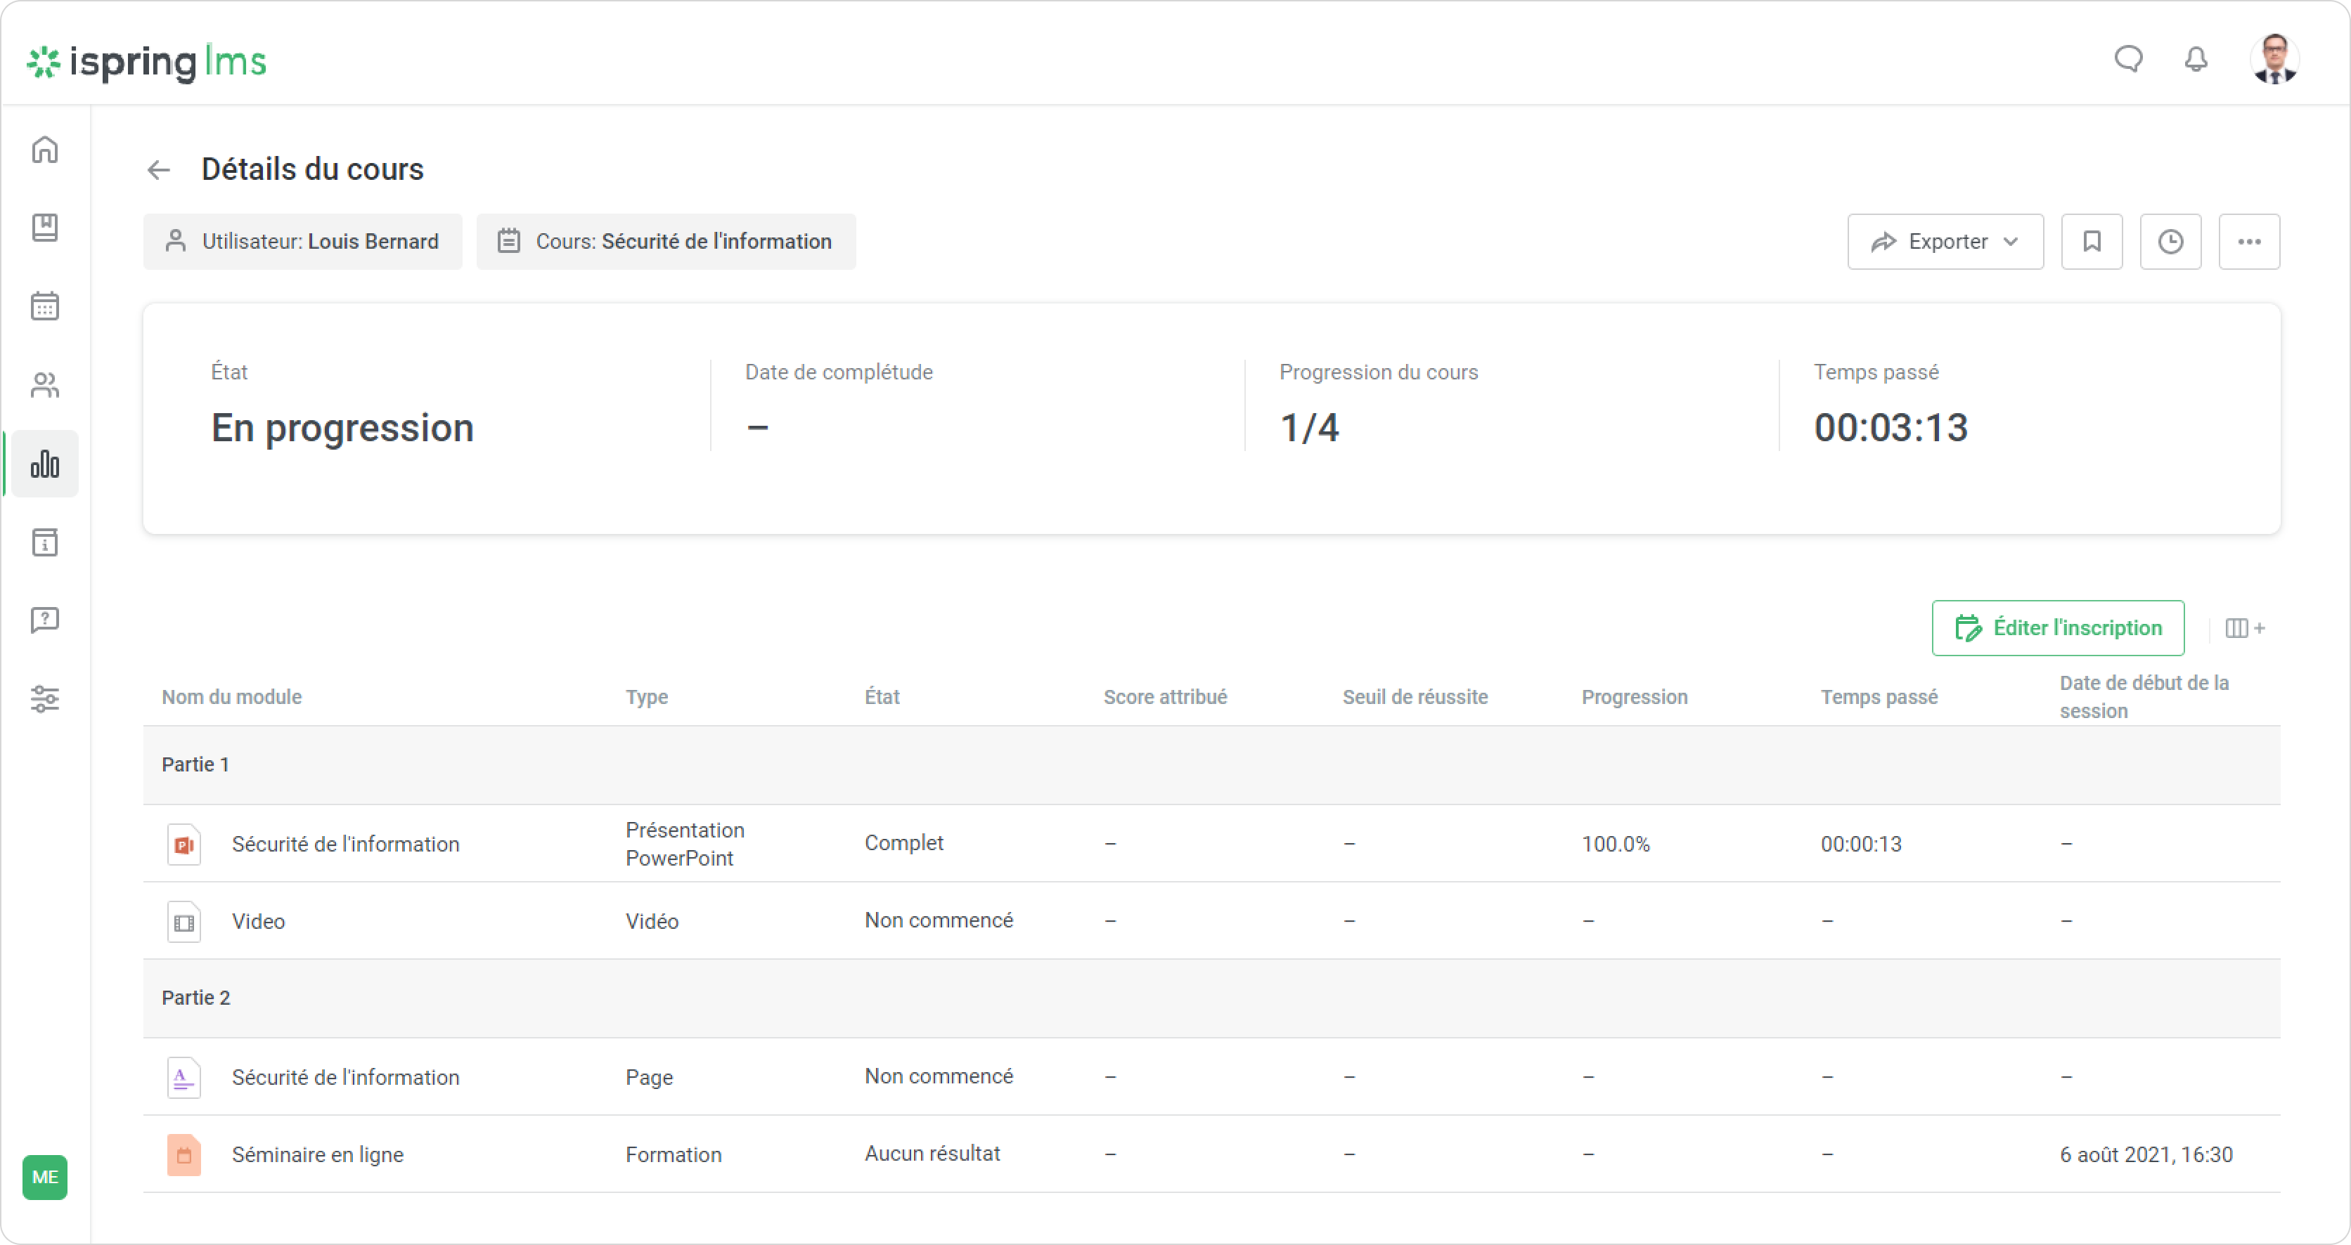Open the Home icon in sidebar
Screen dimensions: 2351x1245
click(x=45, y=150)
